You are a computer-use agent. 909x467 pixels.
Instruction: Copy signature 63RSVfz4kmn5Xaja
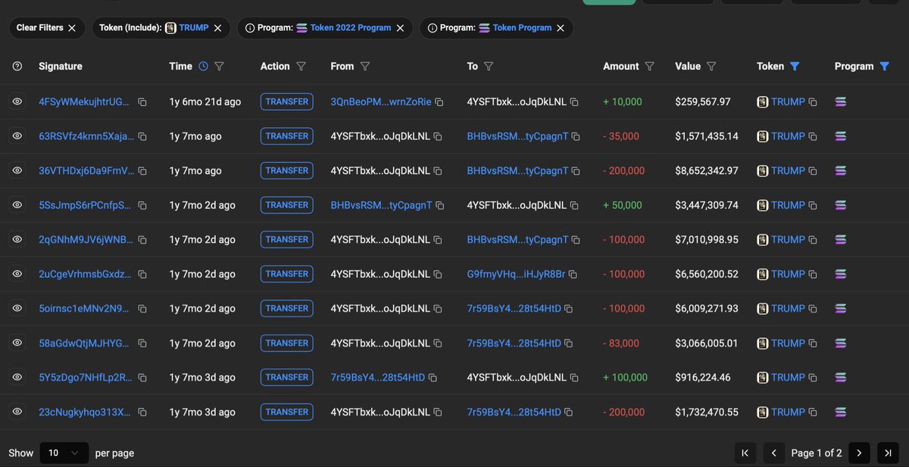[x=142, y=136]
